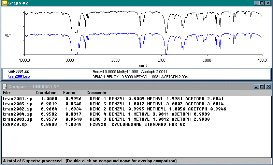Select the tran2001.sp row in results list
The height and width of the screenshot is (165, 273).
pos(17,99)
